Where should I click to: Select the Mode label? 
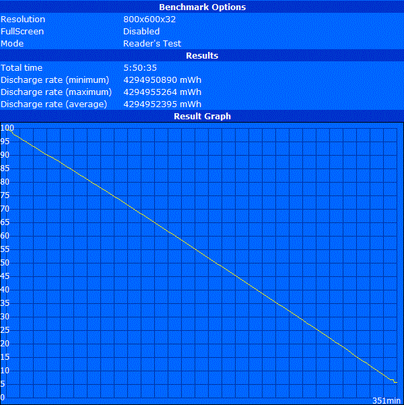click(12, 43)
